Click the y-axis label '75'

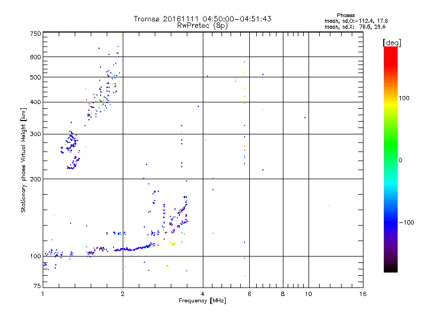37,286
